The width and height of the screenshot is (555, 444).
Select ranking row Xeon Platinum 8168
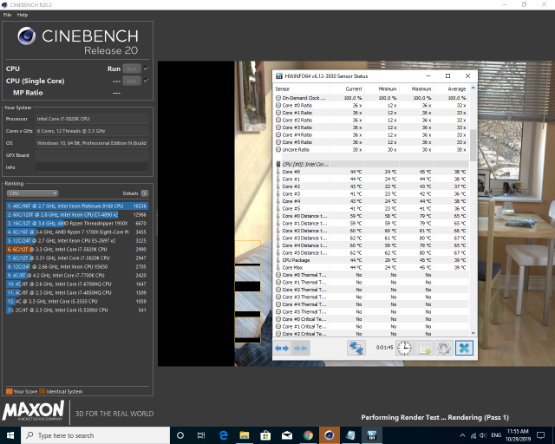pyautogui.click(x=77, y=206)
